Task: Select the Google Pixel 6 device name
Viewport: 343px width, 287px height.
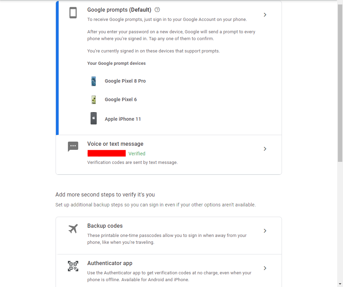Action: (121, 100)
